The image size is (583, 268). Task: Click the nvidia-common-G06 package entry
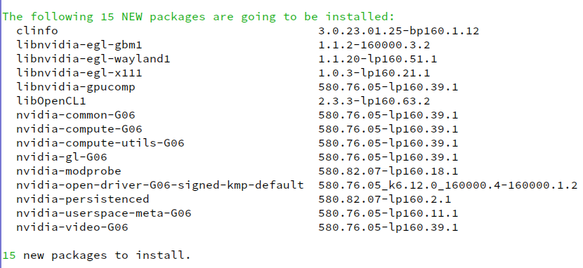pyautogui.click(x=76, y=115)
